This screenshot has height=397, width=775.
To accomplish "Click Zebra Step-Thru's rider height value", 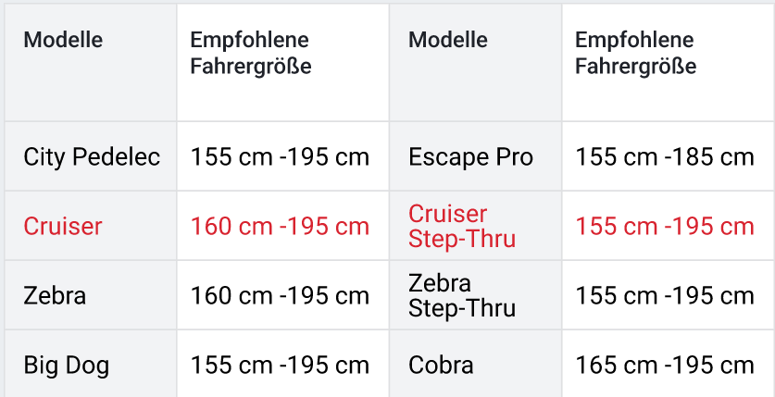I will pyautogui.click(x=665, y=296).
